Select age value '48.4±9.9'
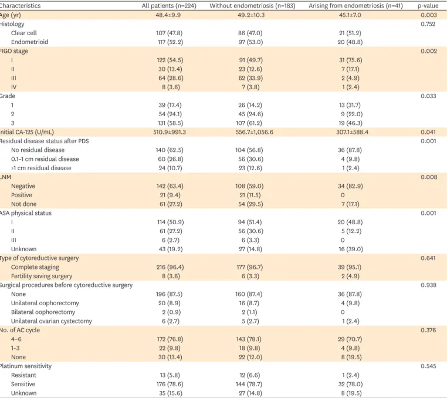 coord(168,15)
